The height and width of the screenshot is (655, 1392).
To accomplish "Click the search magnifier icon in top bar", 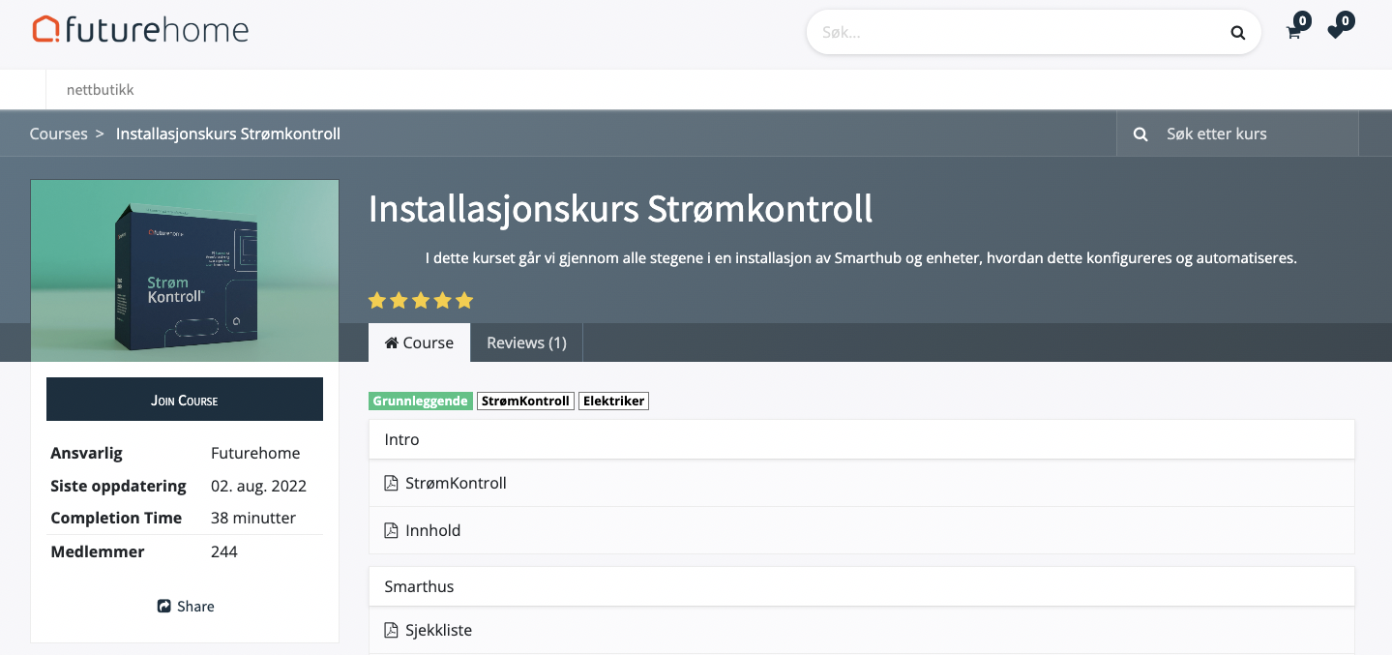I will (1237, 33).
